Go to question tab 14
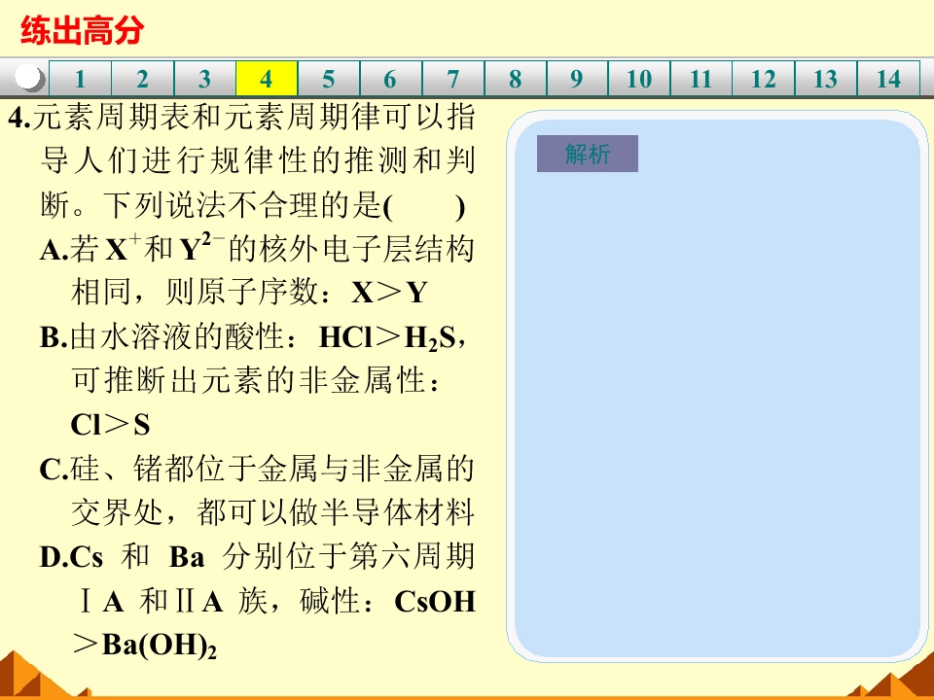The image size is (934, 700). [x=888, y=79]
